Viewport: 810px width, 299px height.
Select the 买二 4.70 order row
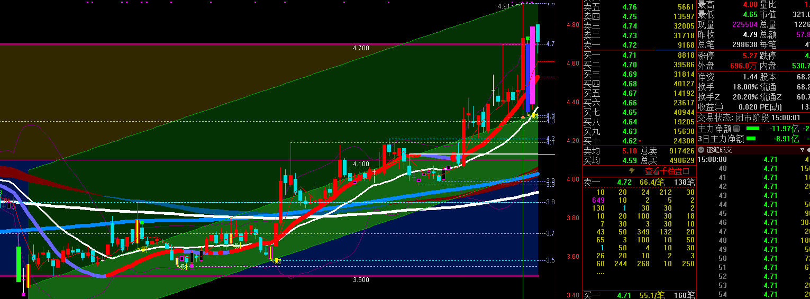click(639, 65)
